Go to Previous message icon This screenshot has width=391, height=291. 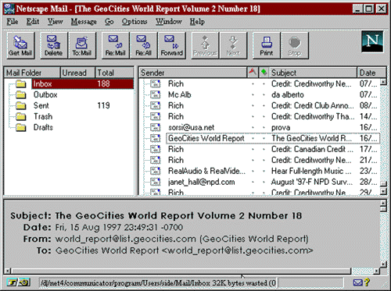(x=205, y=45)
